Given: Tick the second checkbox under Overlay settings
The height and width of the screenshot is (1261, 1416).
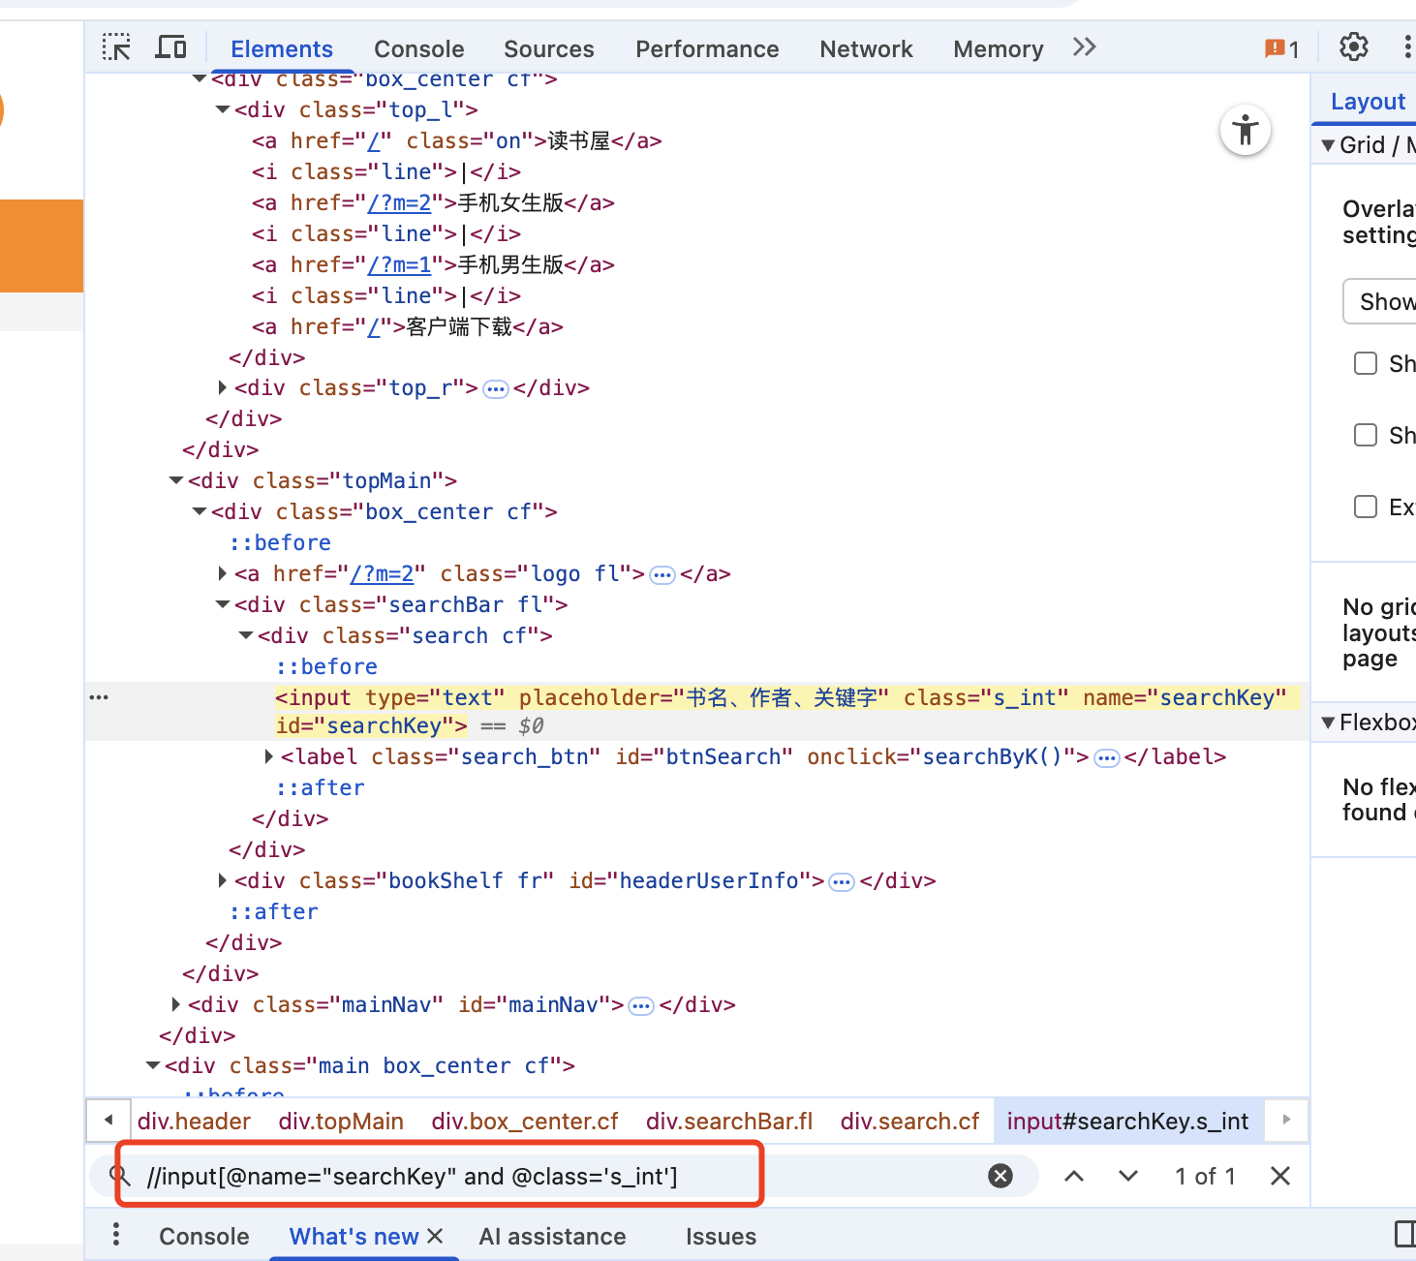Looking at the screenshot, I should [1366, 435].
